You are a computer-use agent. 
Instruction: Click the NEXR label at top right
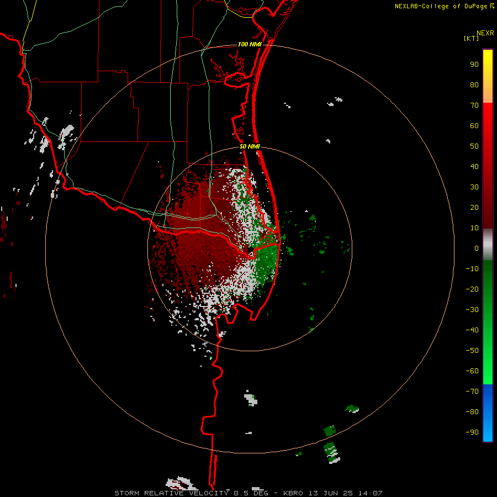(x=485, y=33)
